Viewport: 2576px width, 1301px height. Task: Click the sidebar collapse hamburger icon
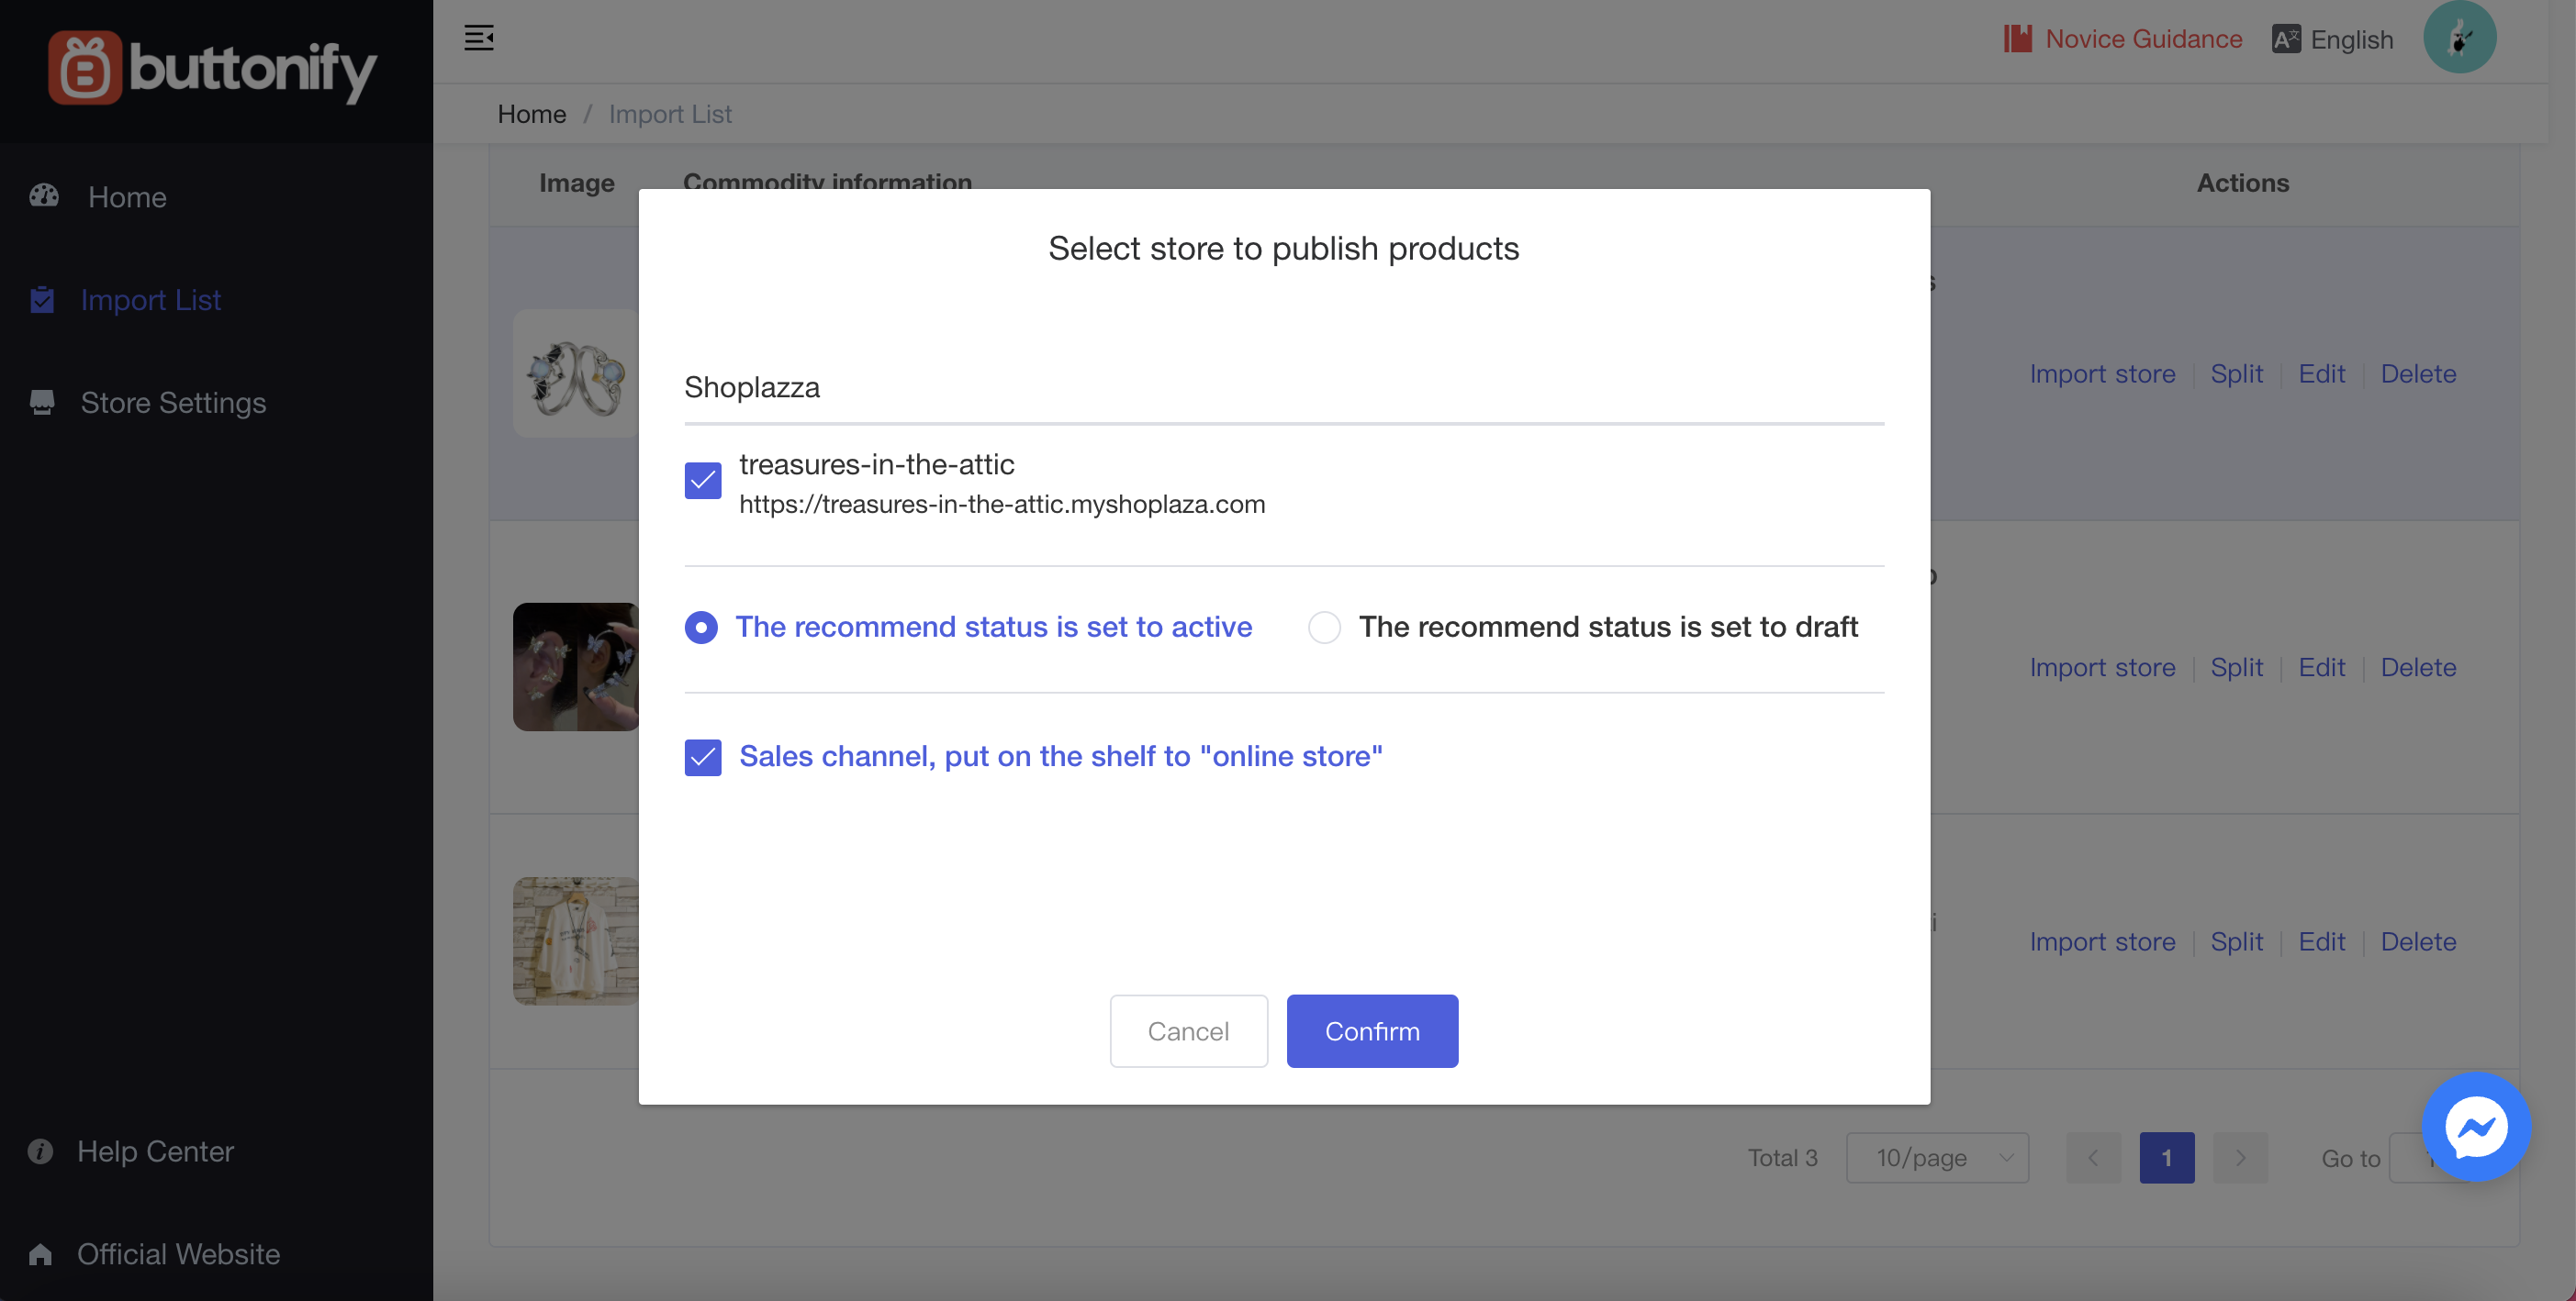pos(479,38)
